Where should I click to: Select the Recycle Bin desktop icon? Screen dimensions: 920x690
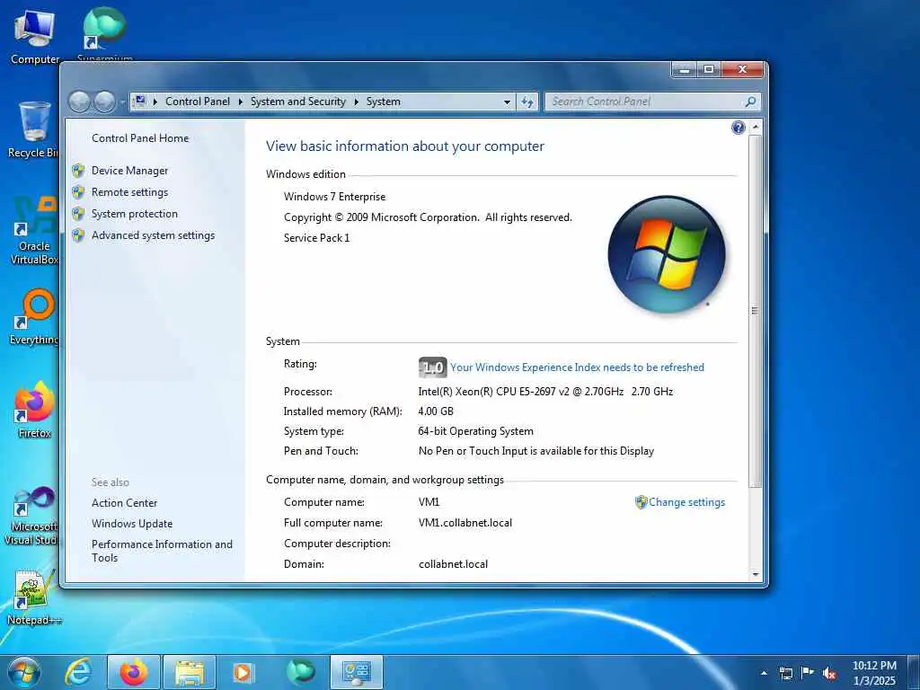pos(33,129)
